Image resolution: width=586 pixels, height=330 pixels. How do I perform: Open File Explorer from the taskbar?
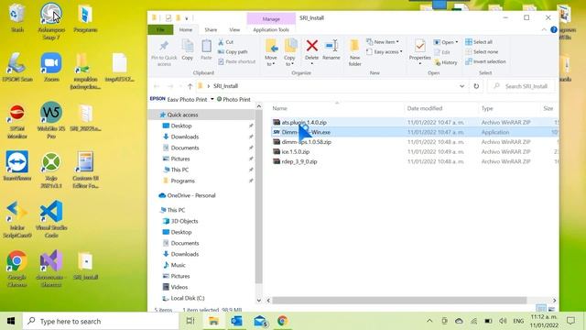pos(213,321)
